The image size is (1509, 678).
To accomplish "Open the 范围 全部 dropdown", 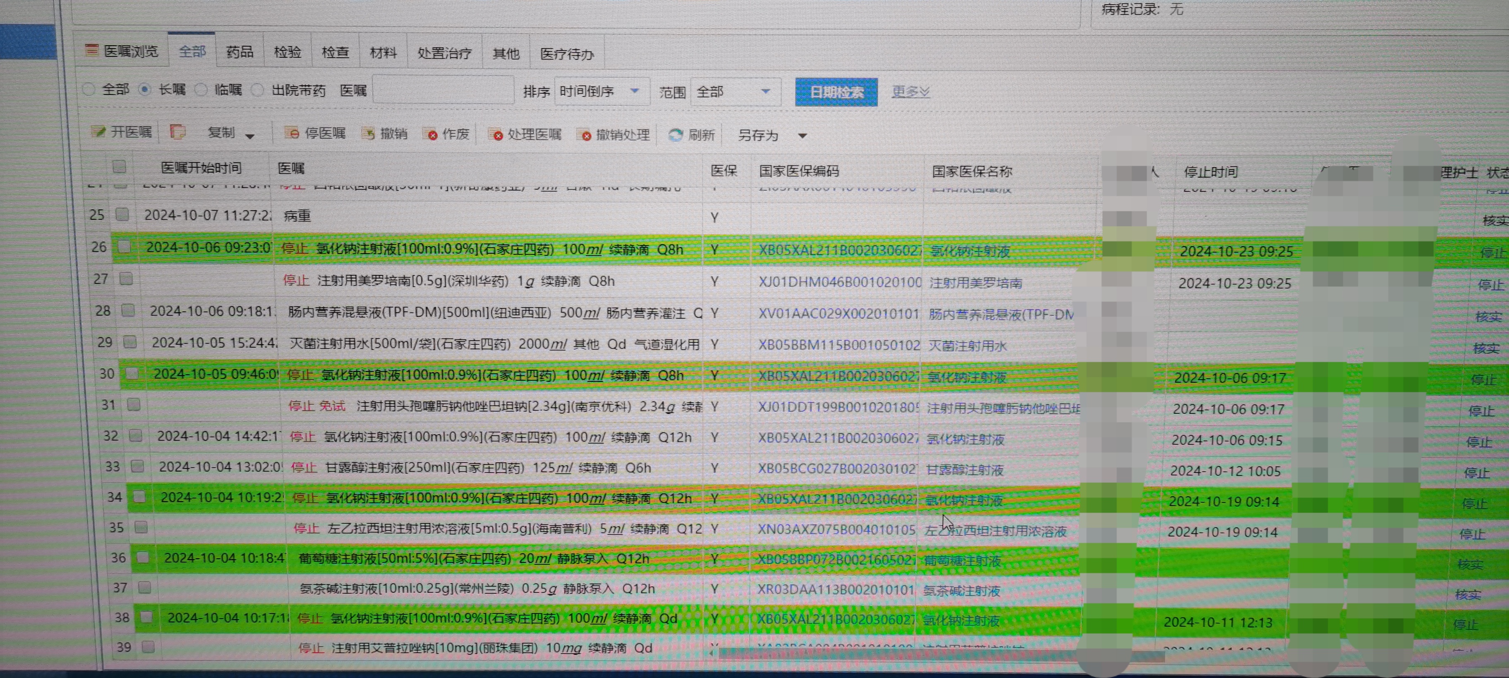I will coord(735,92).
